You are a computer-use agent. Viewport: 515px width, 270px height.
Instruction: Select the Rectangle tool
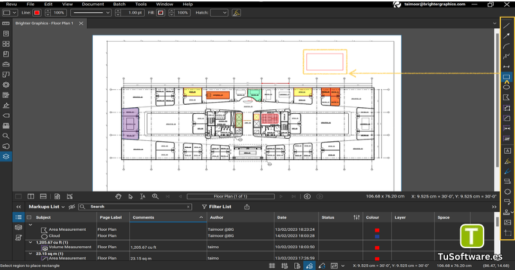point(507,76)
